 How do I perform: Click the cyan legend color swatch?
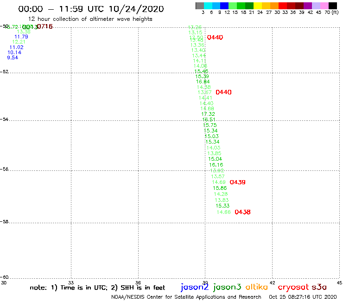[x=208, y=6]
